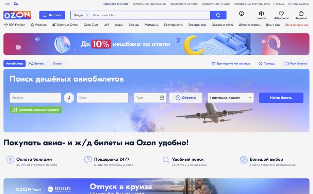Swap origin and destination arrows
Viewport: 313px width, 194px height.
69,98
